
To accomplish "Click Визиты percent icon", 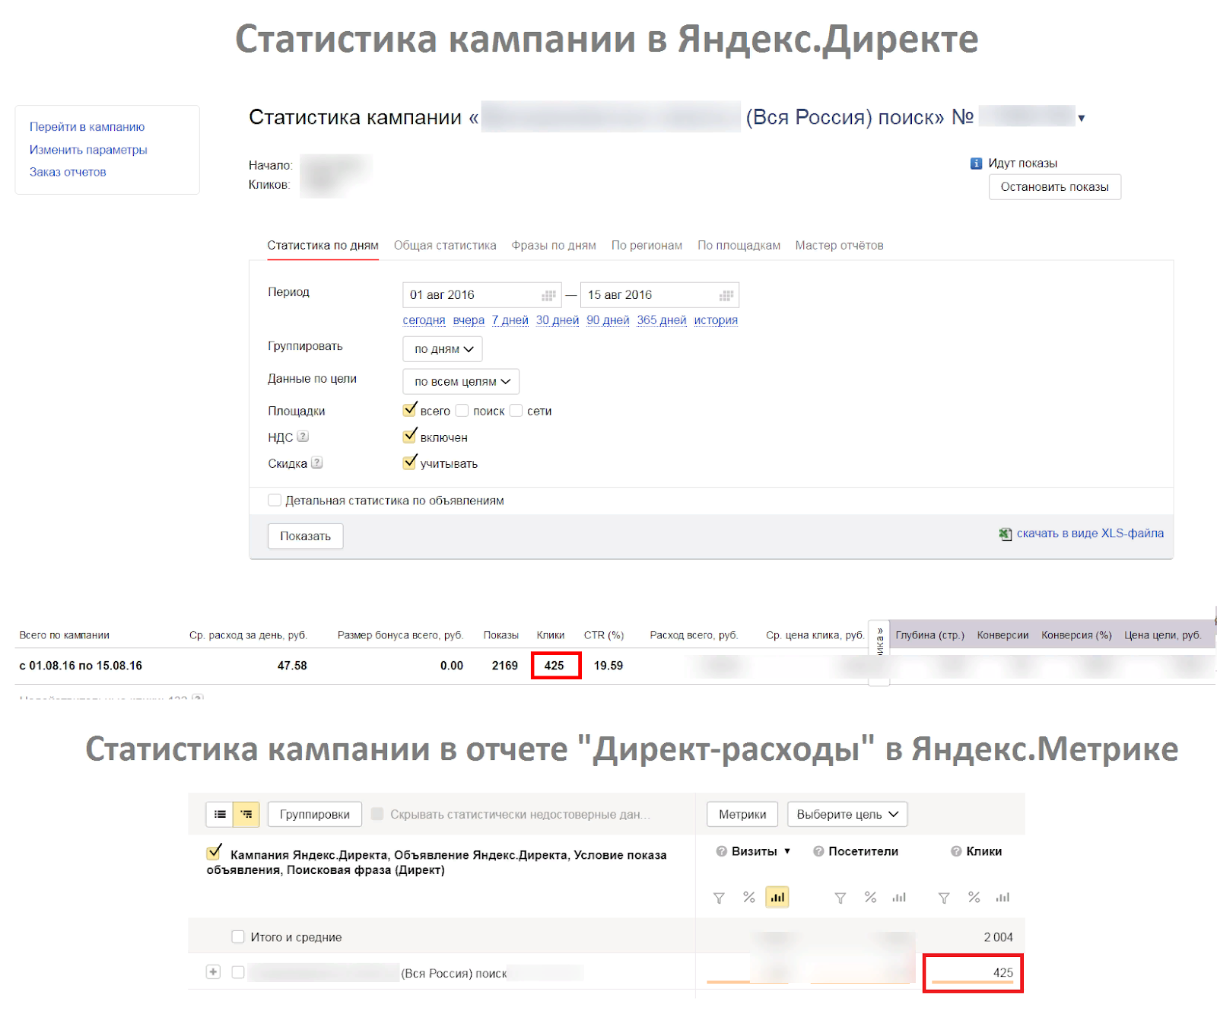I will (x=749, y=898).
